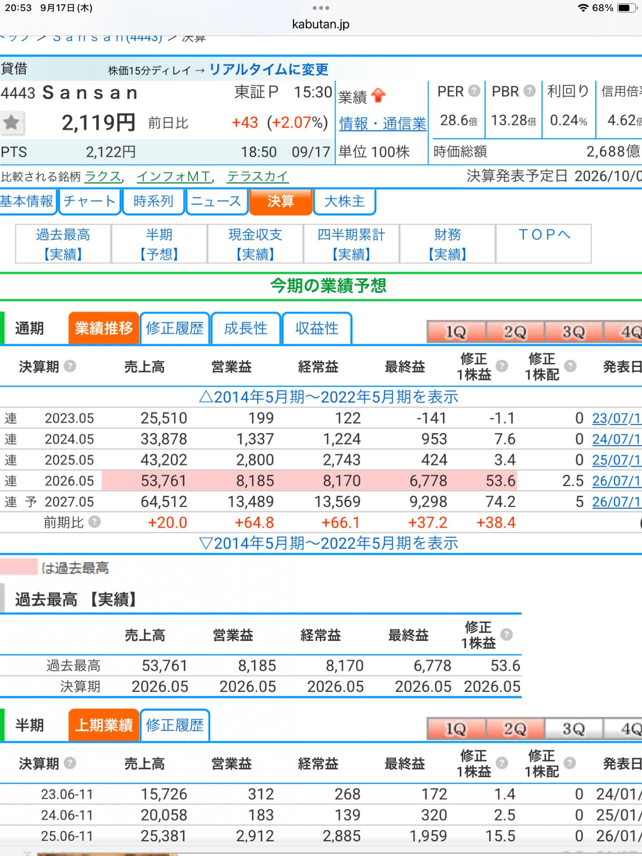The height and width of the screenshot is (856, 642).
Task: Open the PBR help question mark
Action: point(529,91)
